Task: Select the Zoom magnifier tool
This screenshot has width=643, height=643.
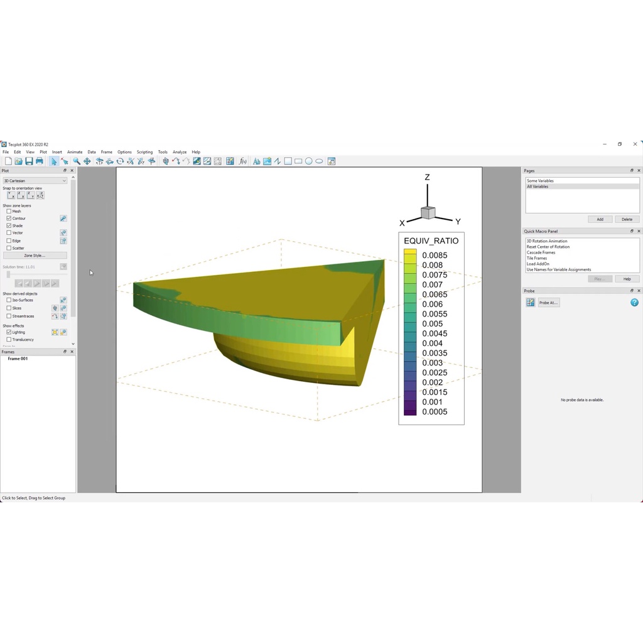Action: pyautogui.click(x=76, y=161)
